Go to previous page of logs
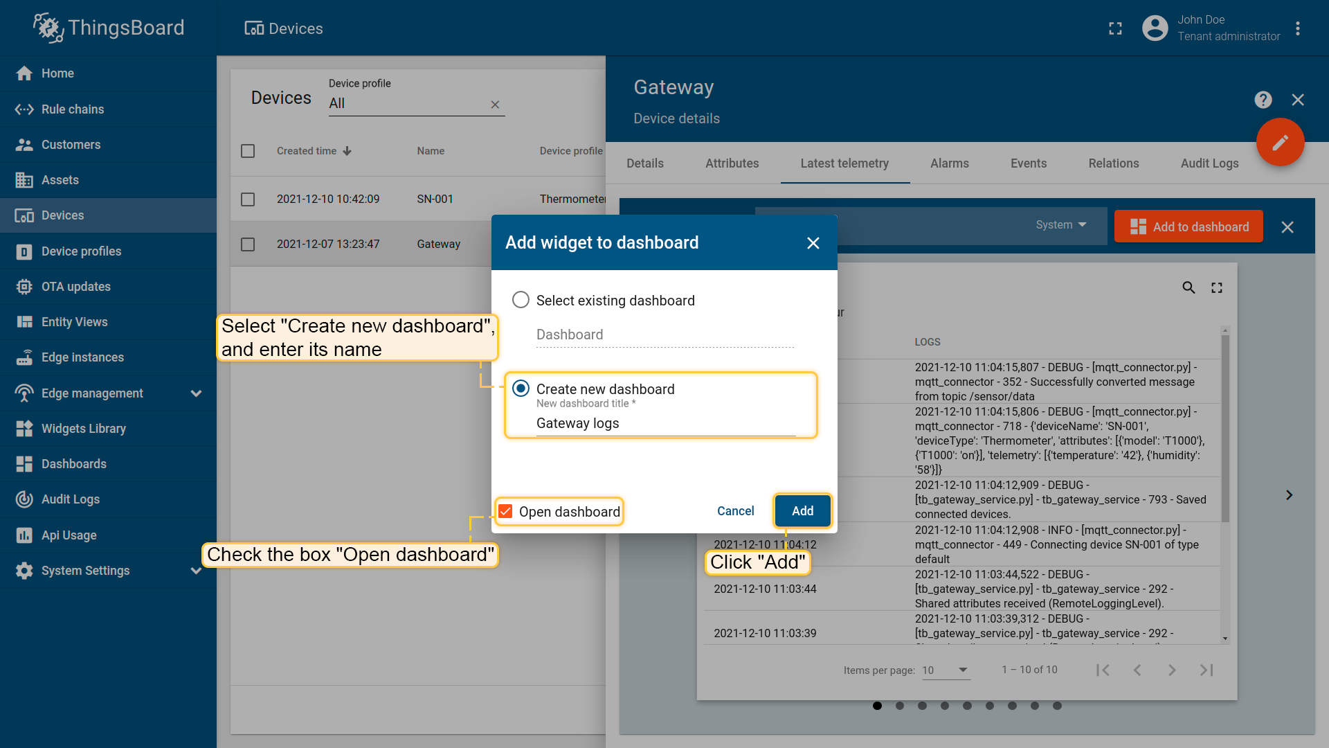Image resolution: width=1329 pixels, height=748 pixels. (x=1137, y=670)
